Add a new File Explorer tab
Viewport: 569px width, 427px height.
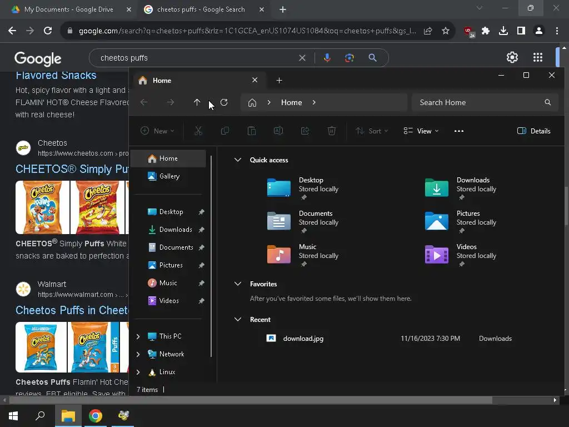pos(279,80)
